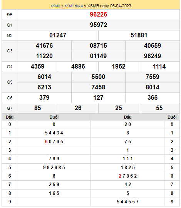Click the G6 number 366

point(153,97)
